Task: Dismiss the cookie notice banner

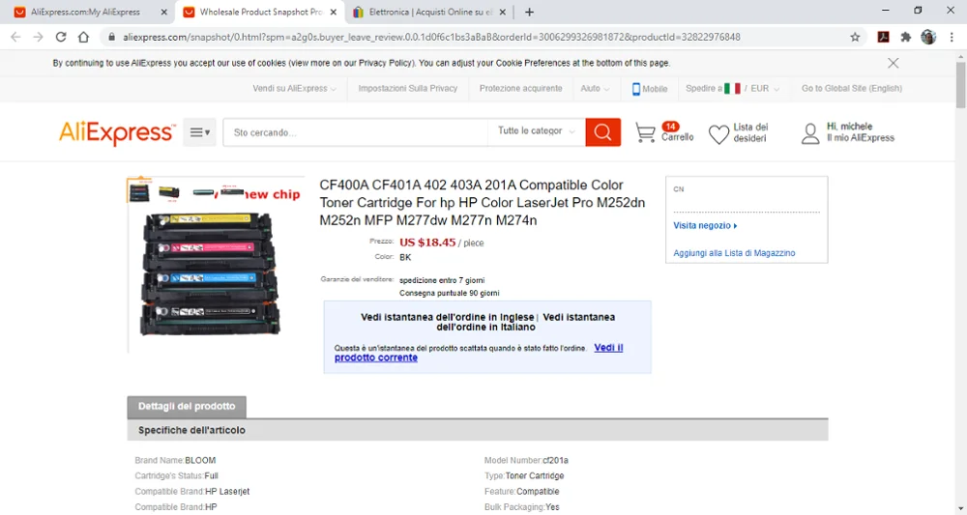Action: 893,63
